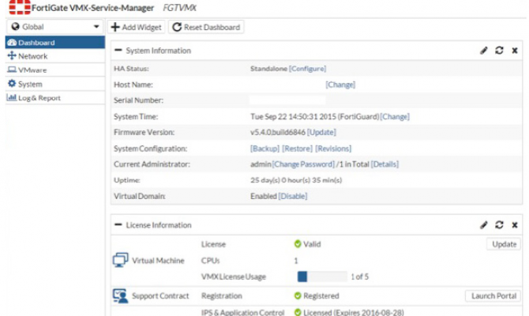Launch the support portal
The height and width of the screenshot is (316, 529).
[x=492, y=296]
